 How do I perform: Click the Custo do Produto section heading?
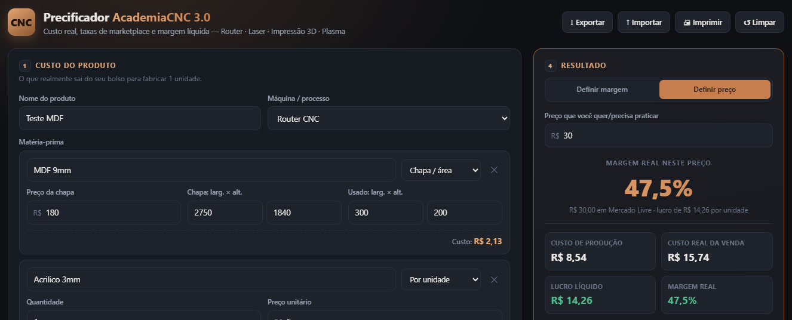(x=75, y=66)
